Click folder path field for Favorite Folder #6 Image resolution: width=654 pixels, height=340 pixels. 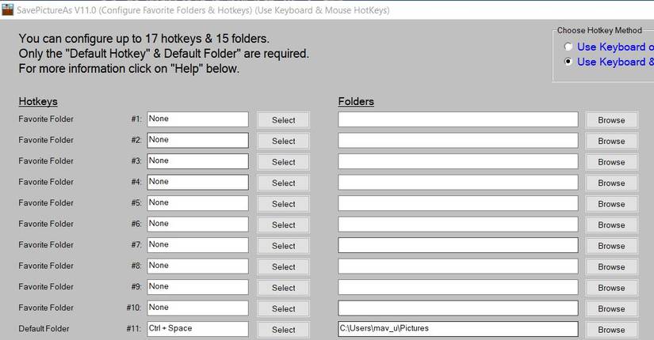point(458,225)
